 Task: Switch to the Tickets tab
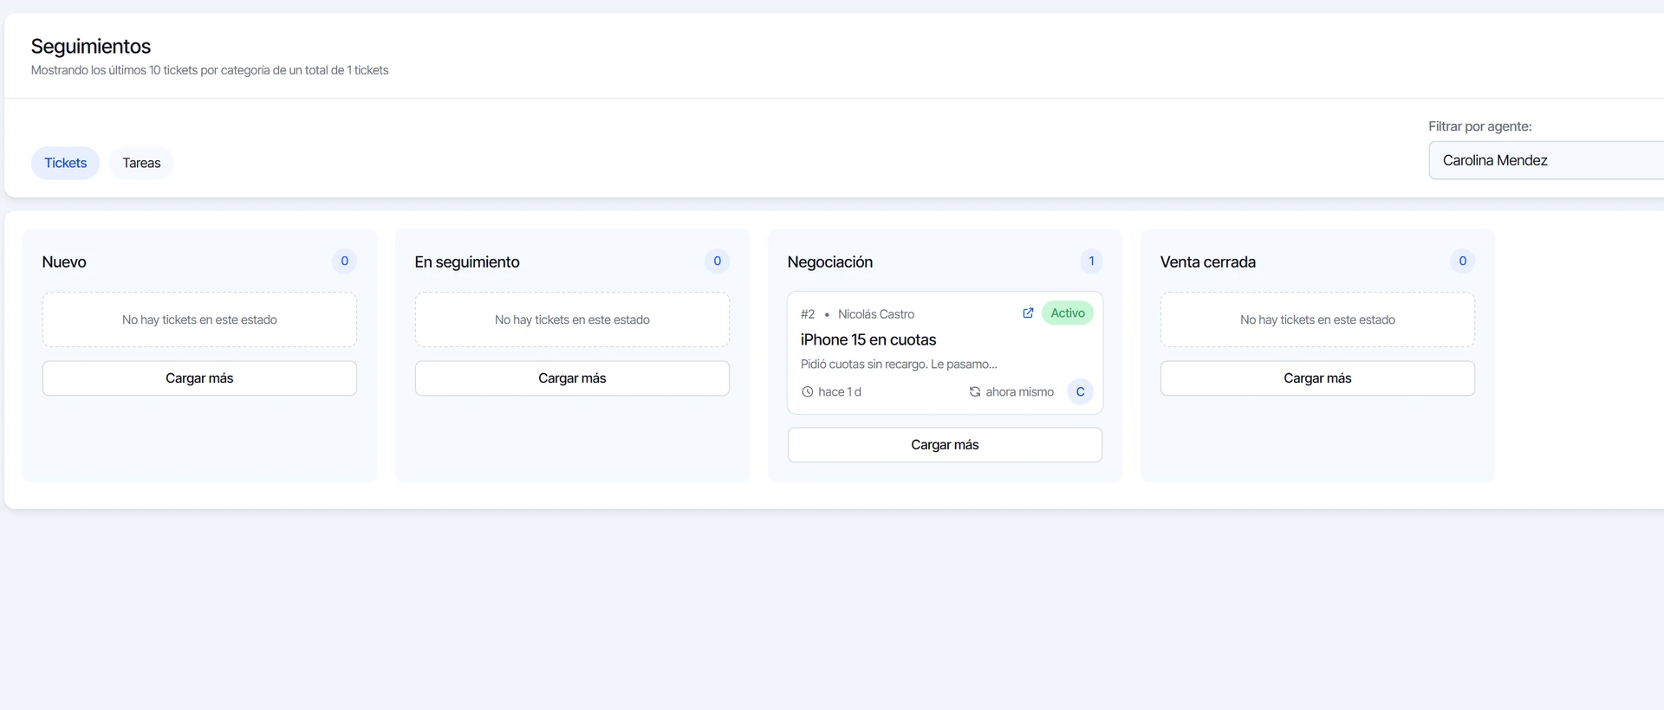pos(66,163)
